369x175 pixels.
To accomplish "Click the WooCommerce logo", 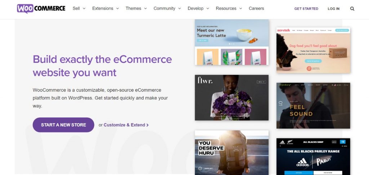I will tap(41, 9).
